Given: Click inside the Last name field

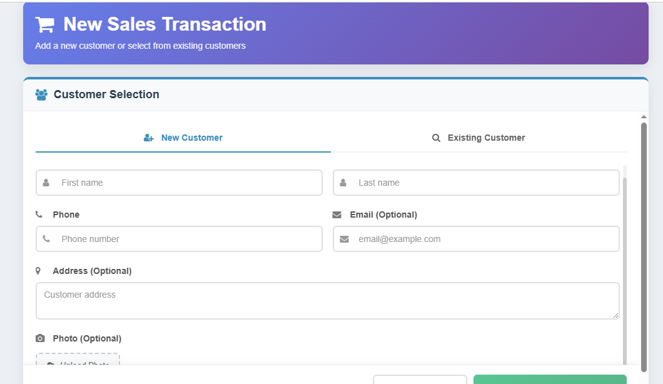Looking at the screenshot, I should click(475, 183).
